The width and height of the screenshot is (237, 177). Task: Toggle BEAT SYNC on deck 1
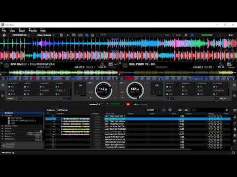111,64
